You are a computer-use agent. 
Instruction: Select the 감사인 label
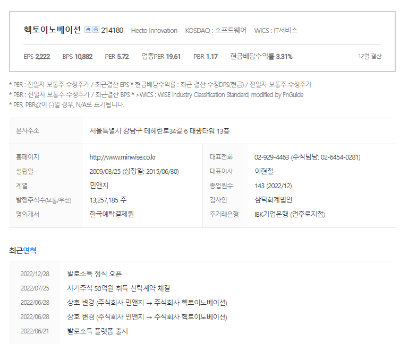[218, 200]
